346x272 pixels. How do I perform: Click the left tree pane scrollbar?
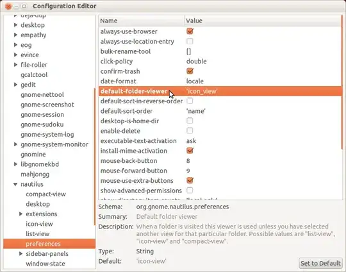95,157
